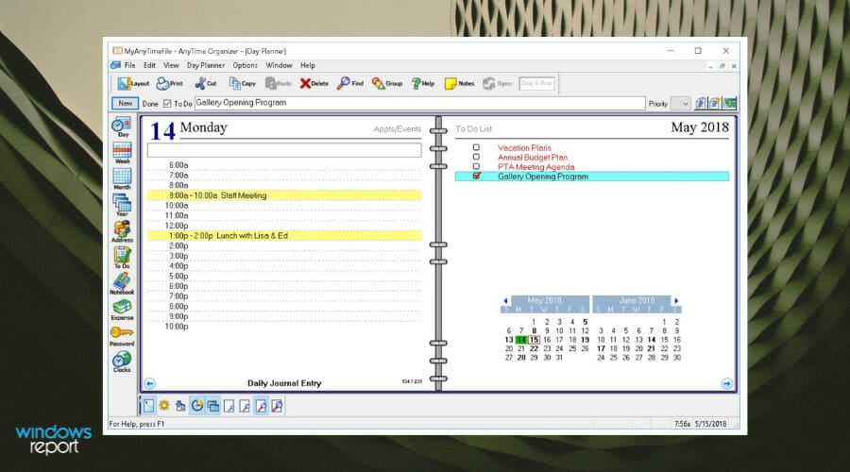Image resolution: width=850 pixels, height=472 pixels.
Task: Select Lunch with Lisa & Ed appointment
Action: click(284, 236)
